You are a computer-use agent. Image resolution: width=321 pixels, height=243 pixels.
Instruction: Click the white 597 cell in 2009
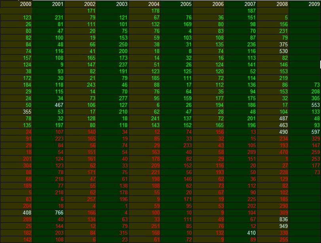click(x=305, y=132)
